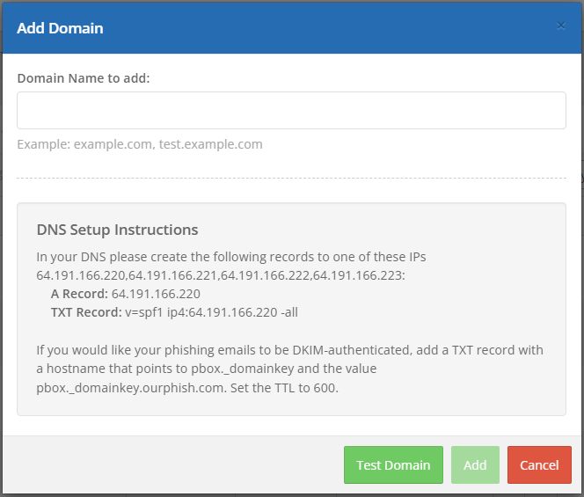Close the dialog with the X icon
584x497 pixels.
tap(561, 26)
